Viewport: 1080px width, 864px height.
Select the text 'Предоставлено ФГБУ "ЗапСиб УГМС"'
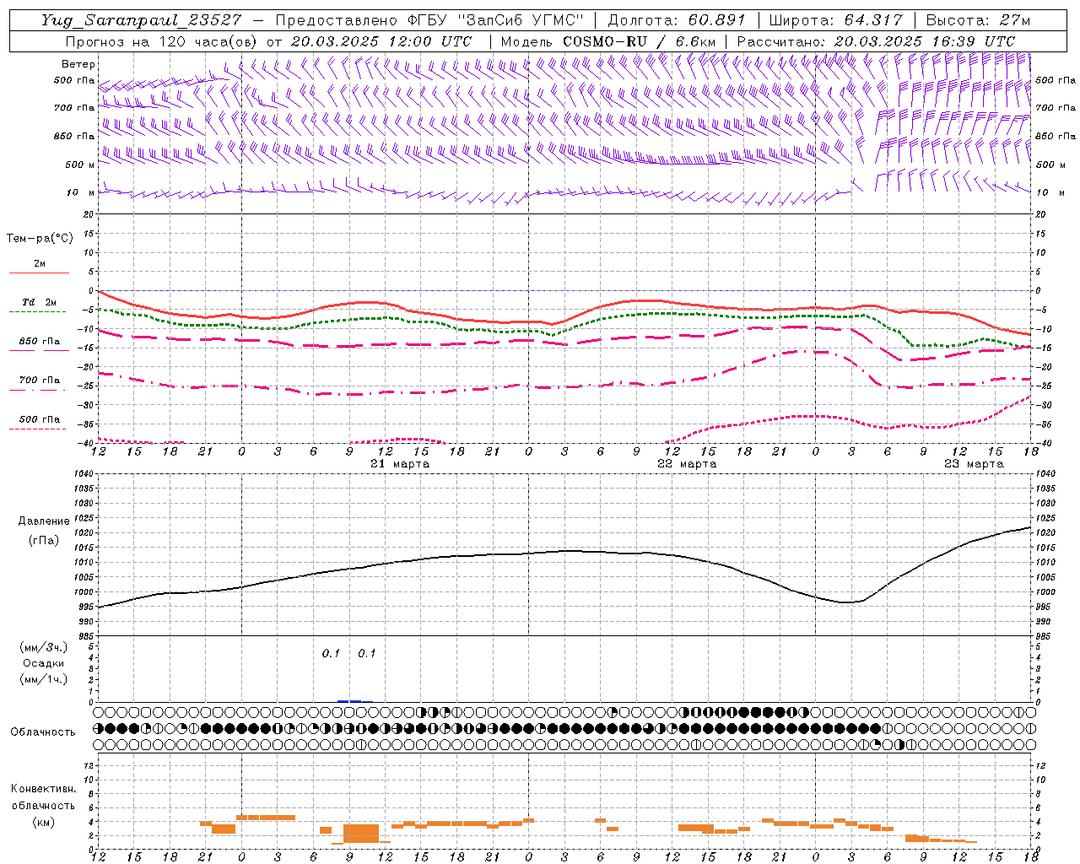pyautogui.click(x=429, y=20)
